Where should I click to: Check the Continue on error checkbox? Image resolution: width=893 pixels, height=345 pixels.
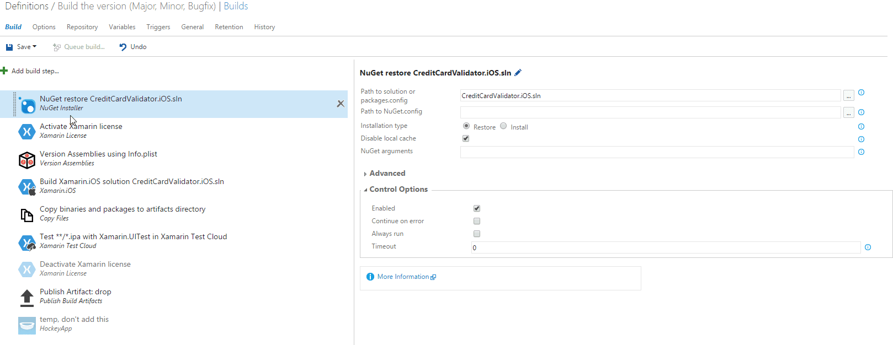pyautogui.click(x=477, y=221)
